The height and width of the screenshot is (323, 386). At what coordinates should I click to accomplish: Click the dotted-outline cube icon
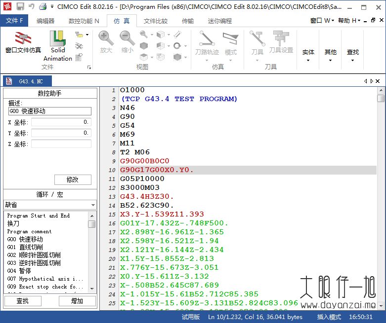click(x=177, y=57)
